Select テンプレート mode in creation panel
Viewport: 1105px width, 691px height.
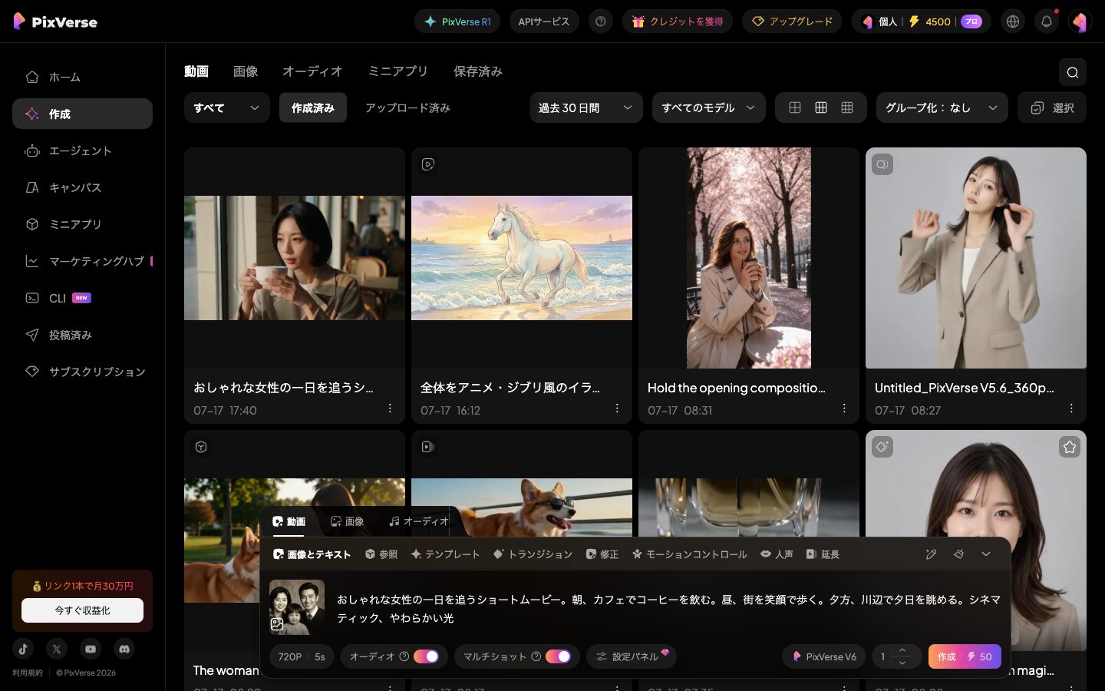(446, 554)
